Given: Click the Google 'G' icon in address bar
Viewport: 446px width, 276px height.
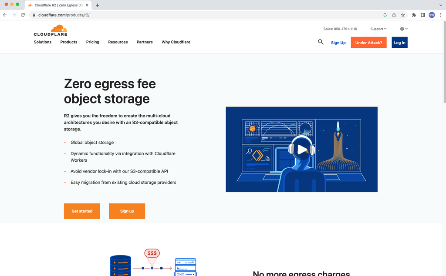Looking at the screenshot, I should coord(385,14).
